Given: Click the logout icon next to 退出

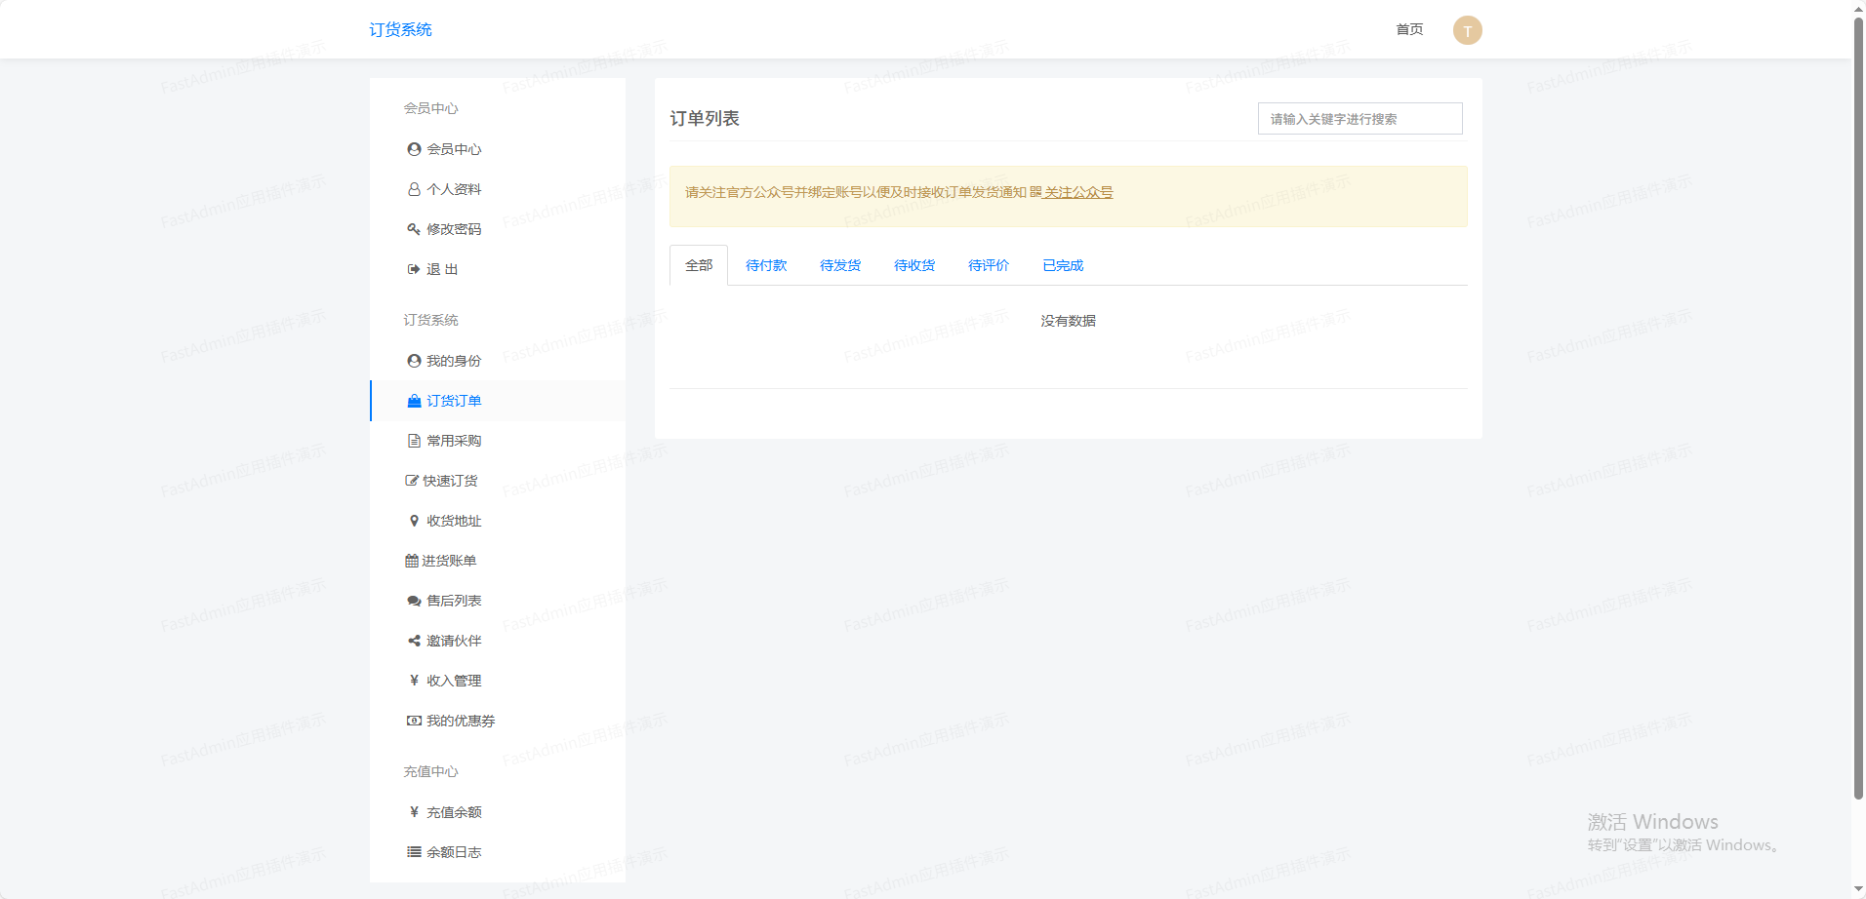Looking at the screenshot, I should click(x=414, y=269).
